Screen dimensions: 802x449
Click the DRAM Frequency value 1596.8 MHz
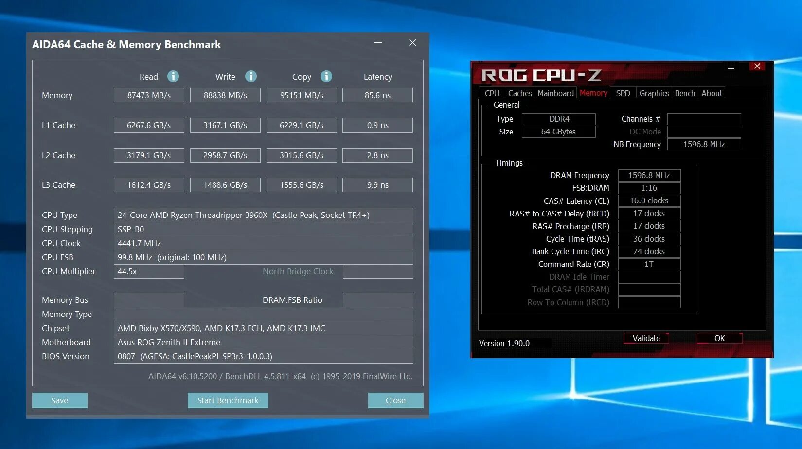pyautogui.click(x=649, y=175)
